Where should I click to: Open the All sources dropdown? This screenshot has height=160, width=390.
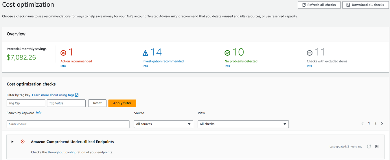pos(163,124)
